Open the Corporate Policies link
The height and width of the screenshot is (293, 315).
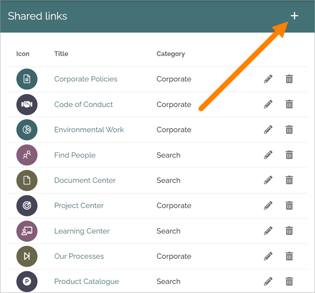[86, 79]
